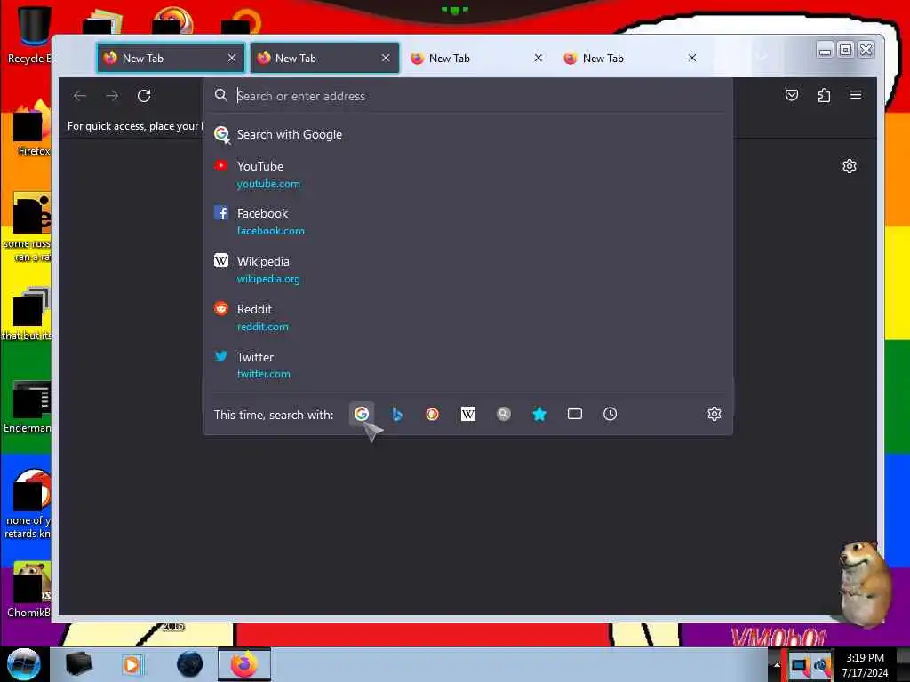The image size is (910, 682).
Task: Select the Search with Google row
Action: coord(467,135)
